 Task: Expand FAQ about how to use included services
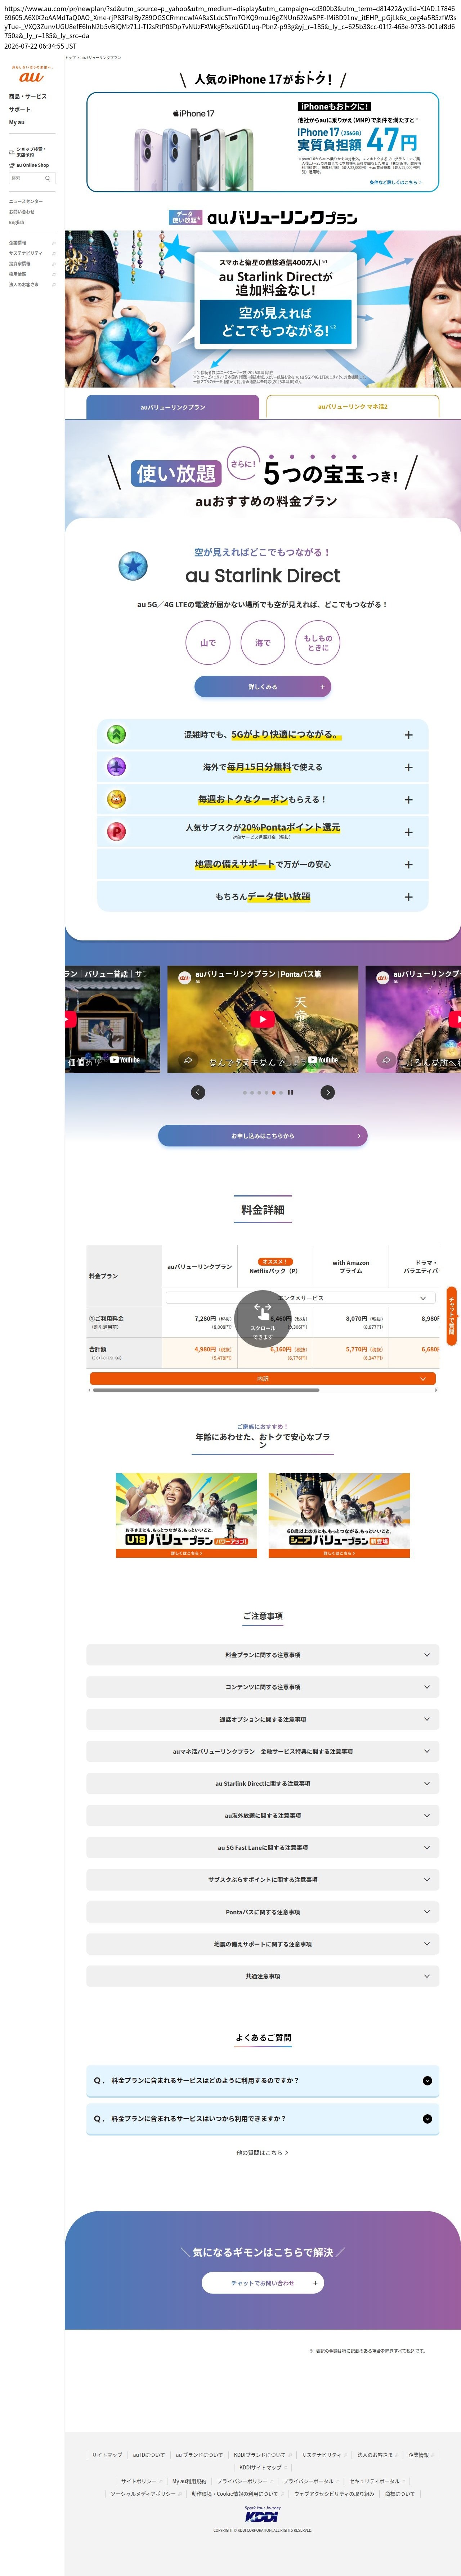pyautogui.click(x=263, y=2080)
